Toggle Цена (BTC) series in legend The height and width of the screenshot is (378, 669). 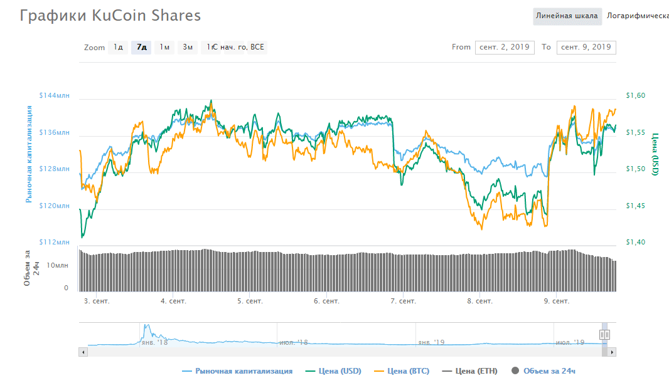coord(402,371)
